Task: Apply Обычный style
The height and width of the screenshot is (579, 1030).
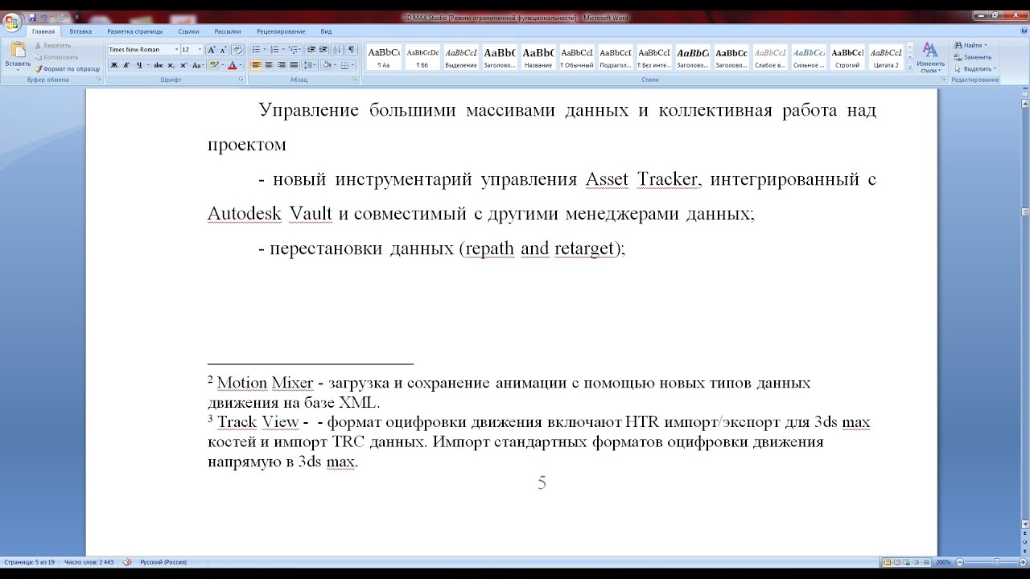Action: click(x=576, y=57)
